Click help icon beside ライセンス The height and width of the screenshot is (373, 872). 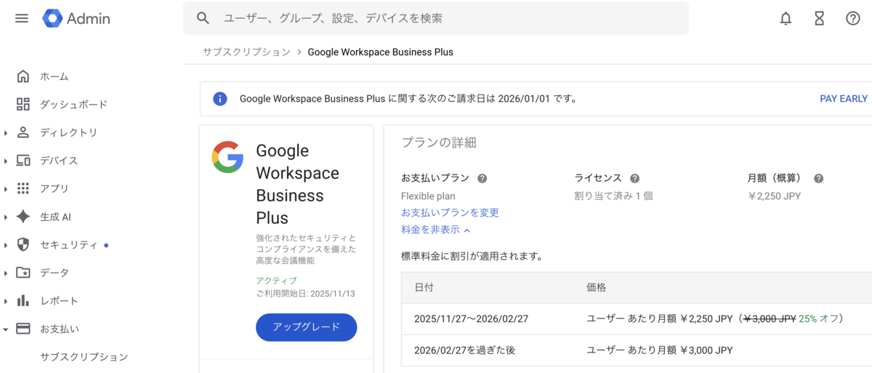coord(634,178)
